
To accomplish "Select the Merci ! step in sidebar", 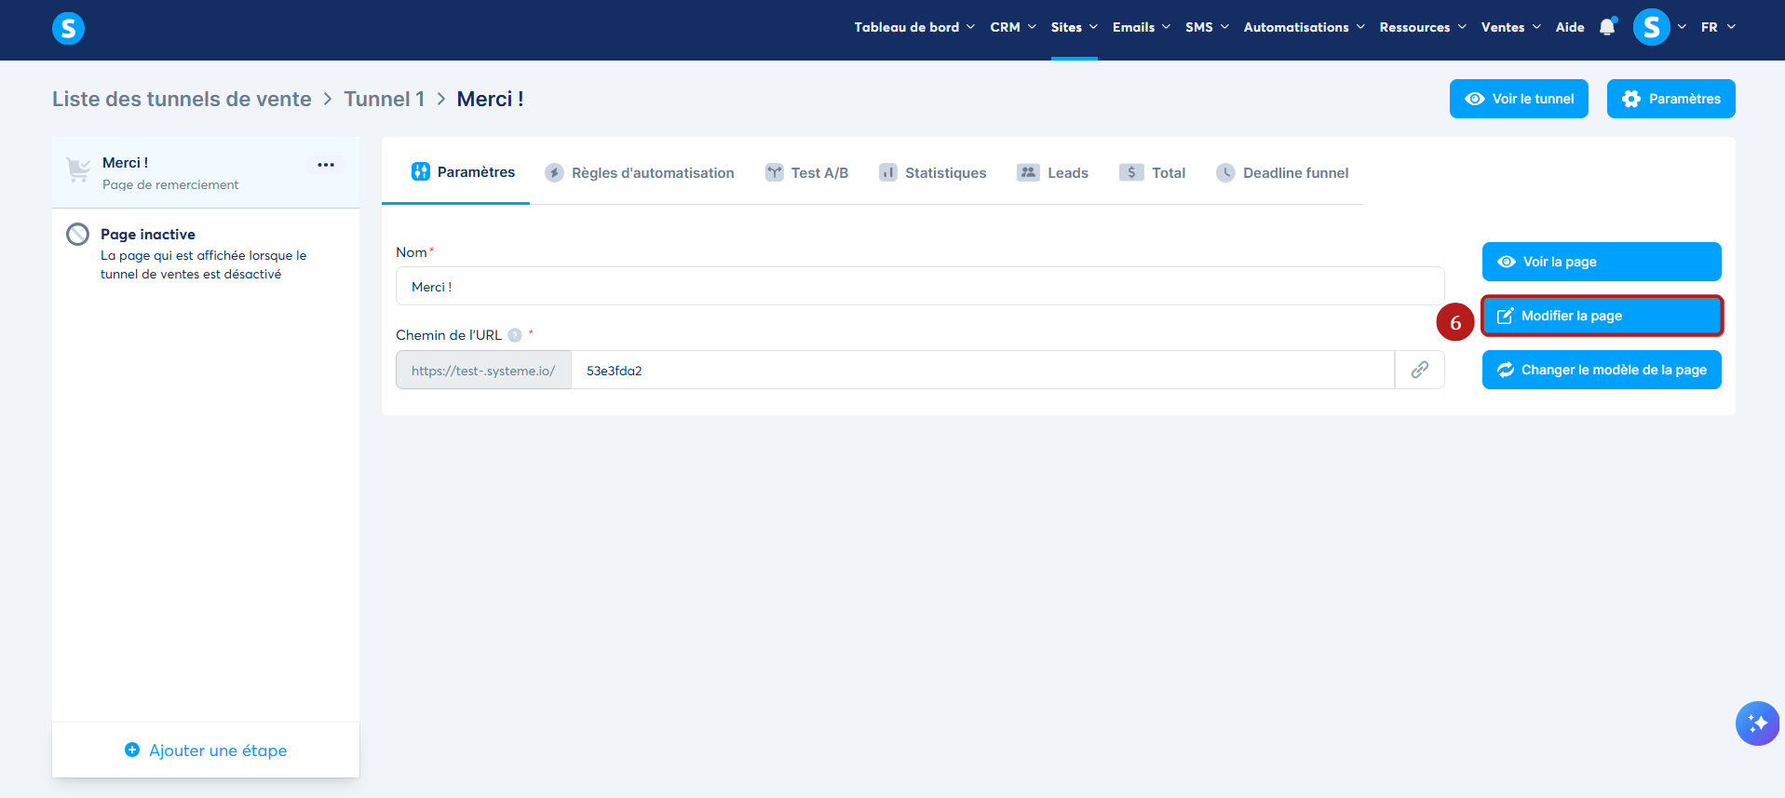I will point(206,172).
